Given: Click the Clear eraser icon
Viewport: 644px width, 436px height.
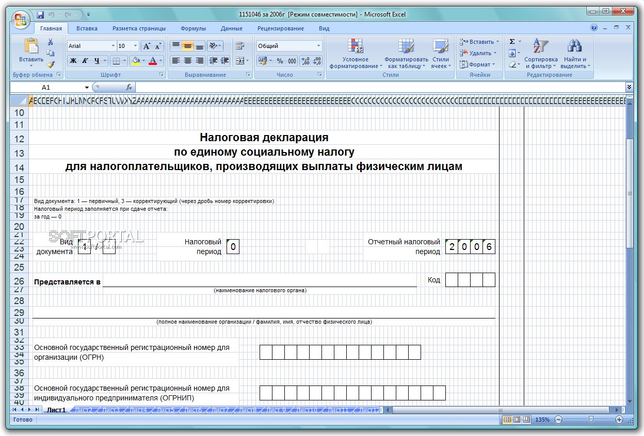Looking at the screenshot, I should (x=512, y=64).
